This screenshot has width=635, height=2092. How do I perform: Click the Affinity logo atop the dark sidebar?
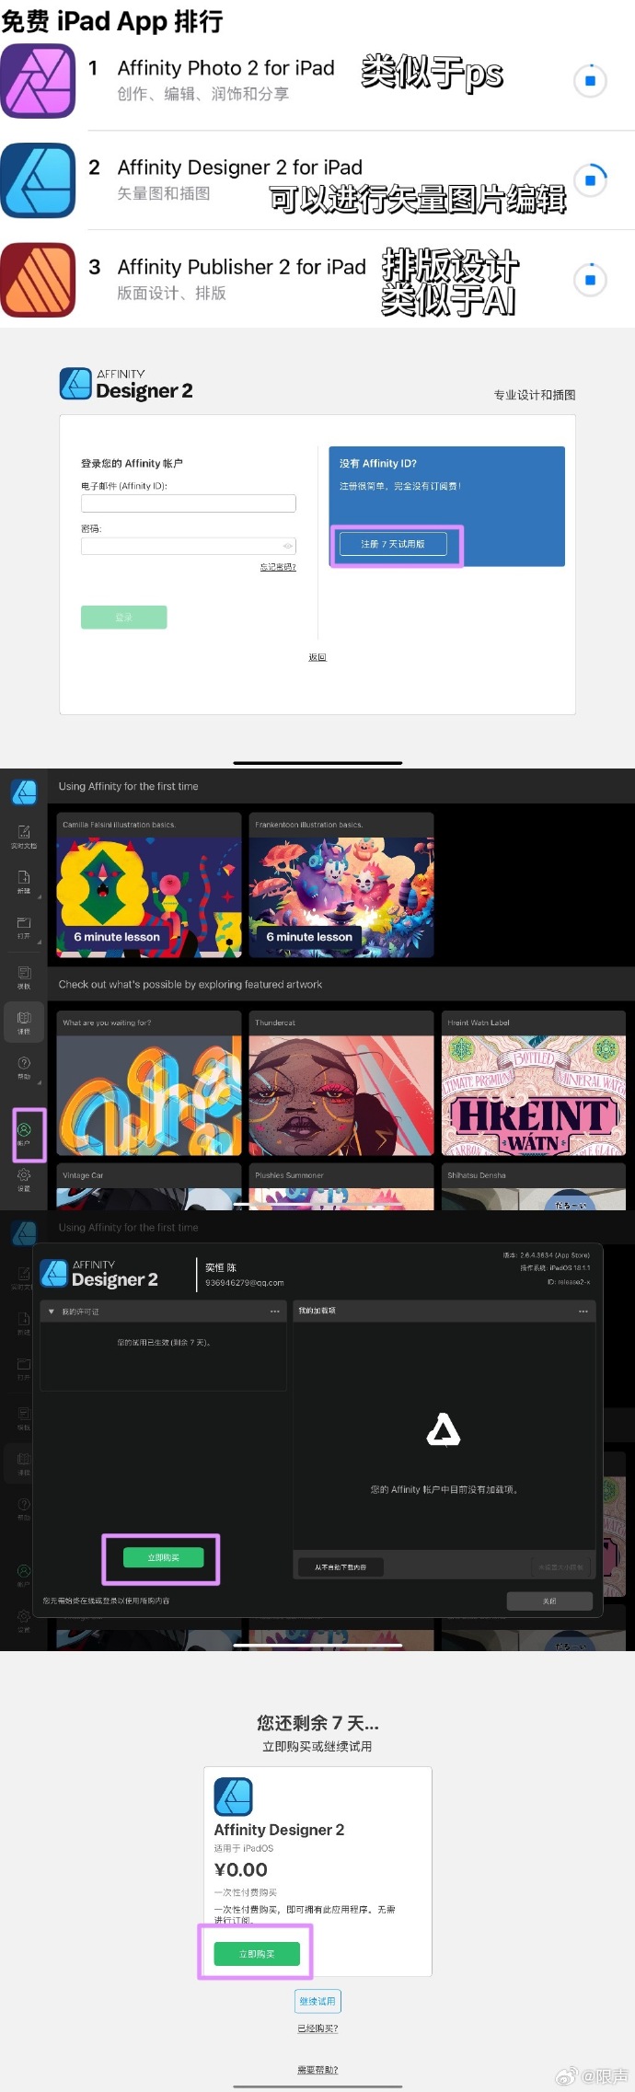point(24,792)
